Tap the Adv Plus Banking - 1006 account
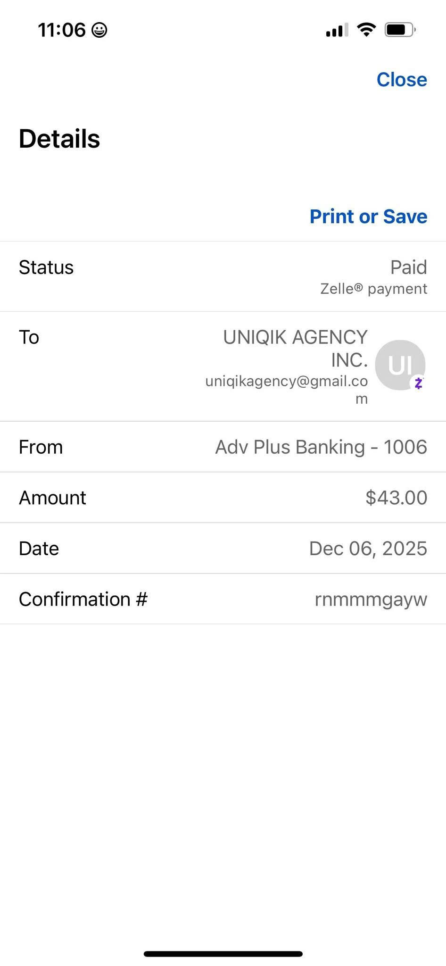The width and height of the screenshot is (446, 966). point(321,447)
